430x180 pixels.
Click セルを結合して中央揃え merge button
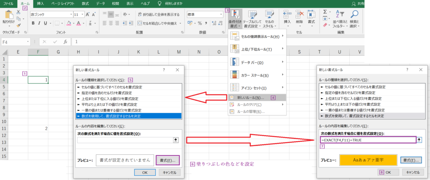(158, 23)
